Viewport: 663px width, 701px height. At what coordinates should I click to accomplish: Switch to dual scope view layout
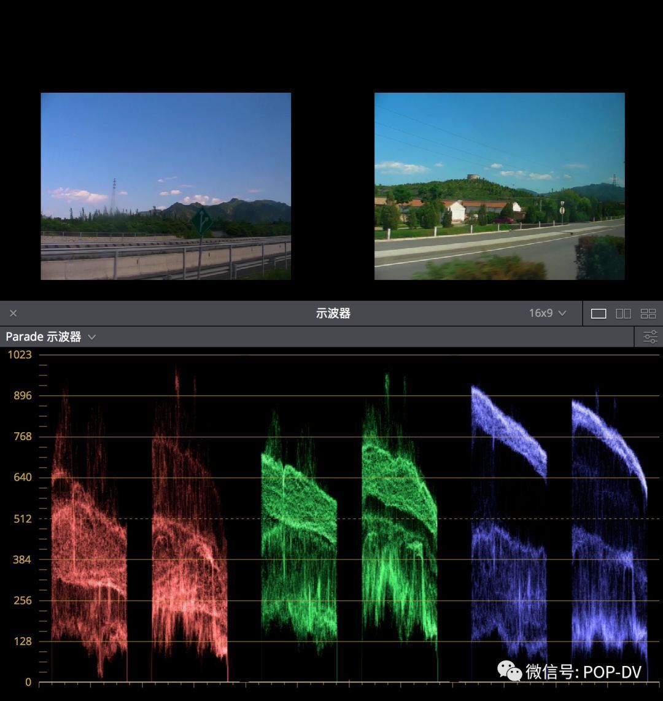(x=623, y=314)
